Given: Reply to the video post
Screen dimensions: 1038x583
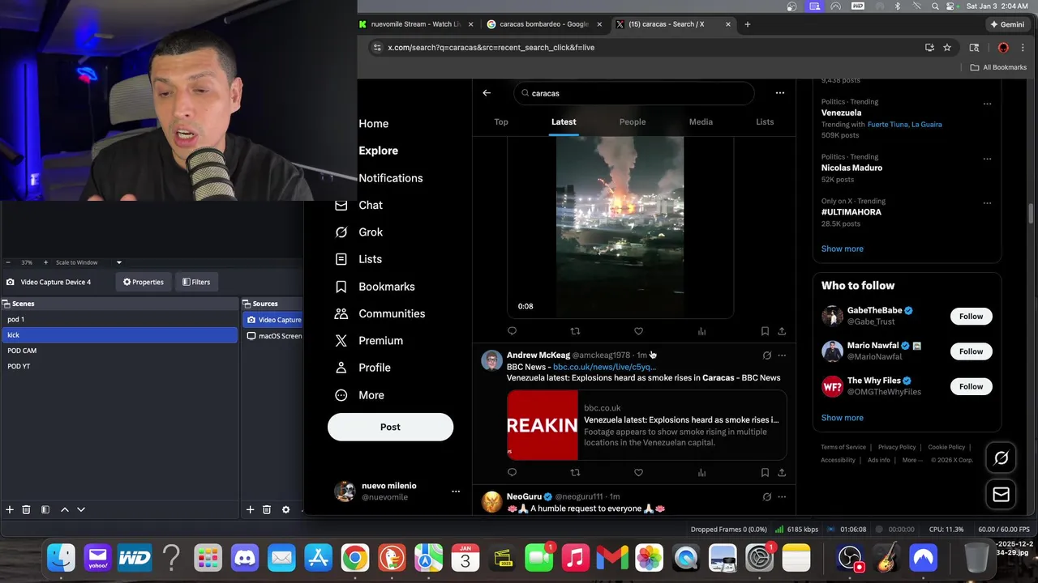Looking at the screenshot, I should click(512, 331).
